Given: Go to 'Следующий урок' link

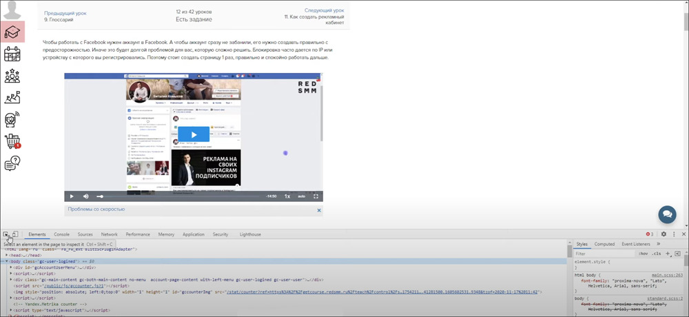Looking at the screenshot, I should point(325,10).
